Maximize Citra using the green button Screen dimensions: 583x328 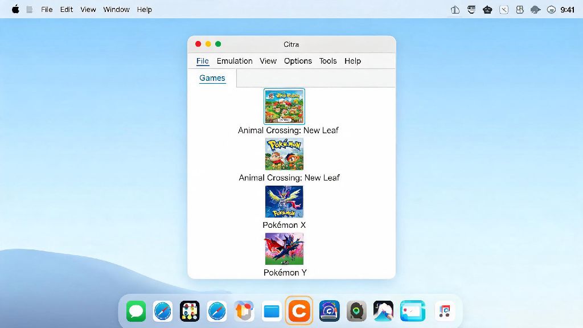[218, 44]
